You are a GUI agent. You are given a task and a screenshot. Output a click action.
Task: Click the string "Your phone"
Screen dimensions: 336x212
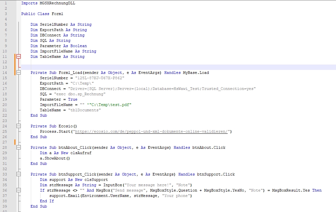pos(176,196)
